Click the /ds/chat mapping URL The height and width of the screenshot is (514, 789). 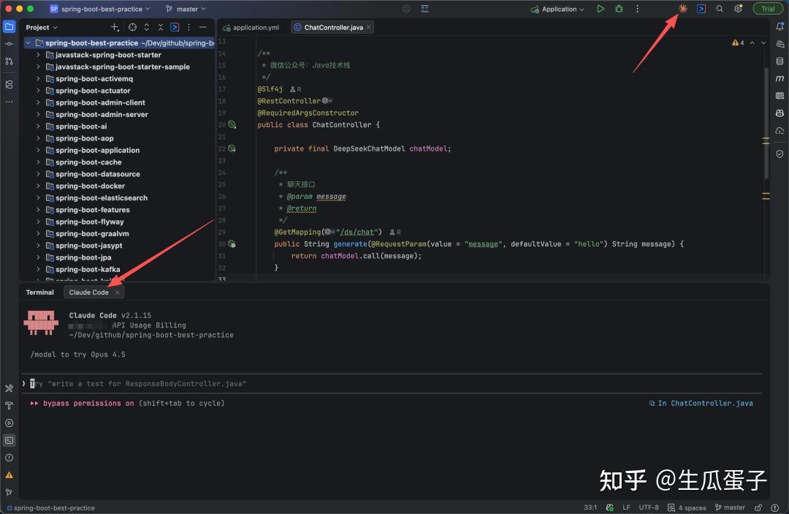pyautogui.click(x=357, y=232)
